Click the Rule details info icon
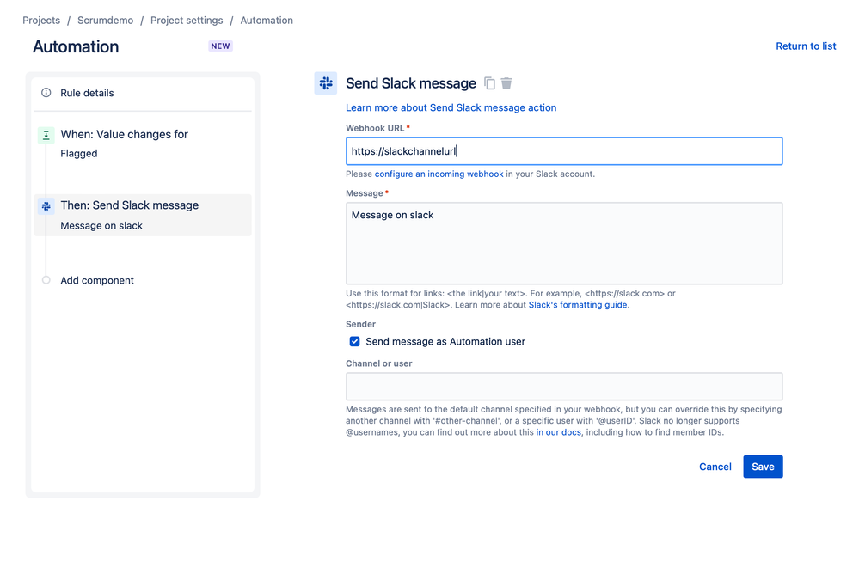The image size is (859, 562). coord(46,93)
